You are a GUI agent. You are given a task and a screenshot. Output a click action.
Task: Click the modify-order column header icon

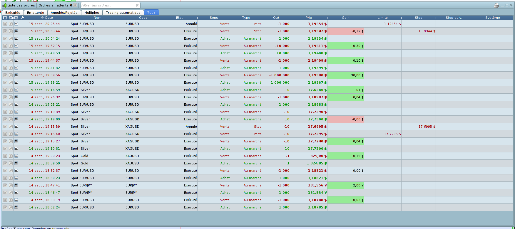click(11, 18)
